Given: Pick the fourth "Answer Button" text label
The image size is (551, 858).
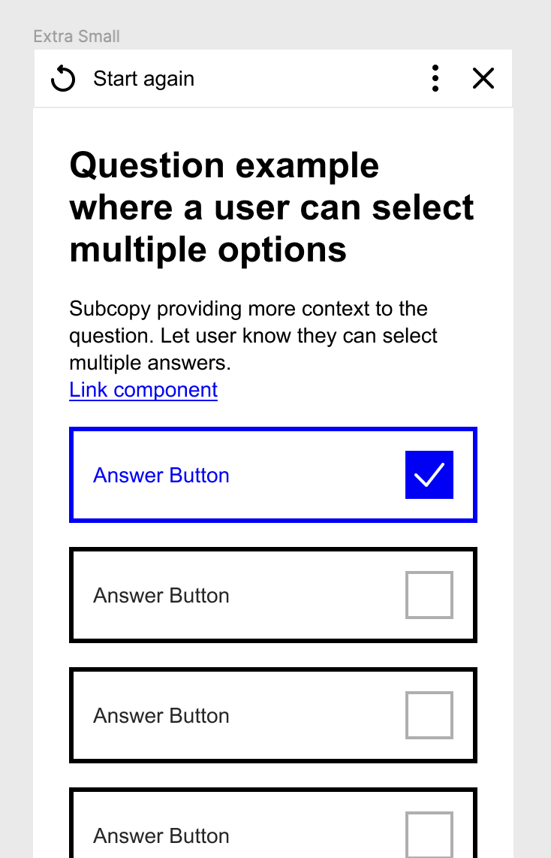Looking at the screenshot, I should click(161, 836).
